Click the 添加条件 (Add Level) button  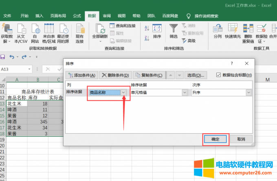82,75
